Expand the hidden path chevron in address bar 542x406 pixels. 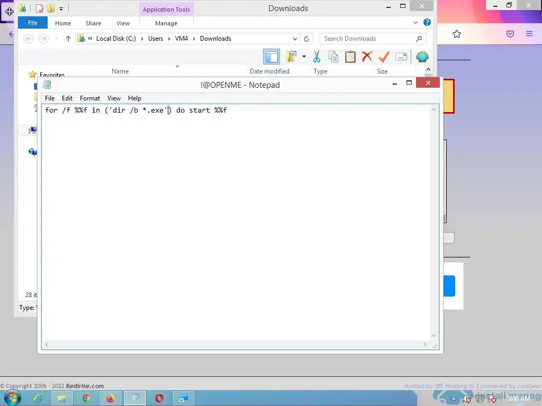click(x=90, y=39)
